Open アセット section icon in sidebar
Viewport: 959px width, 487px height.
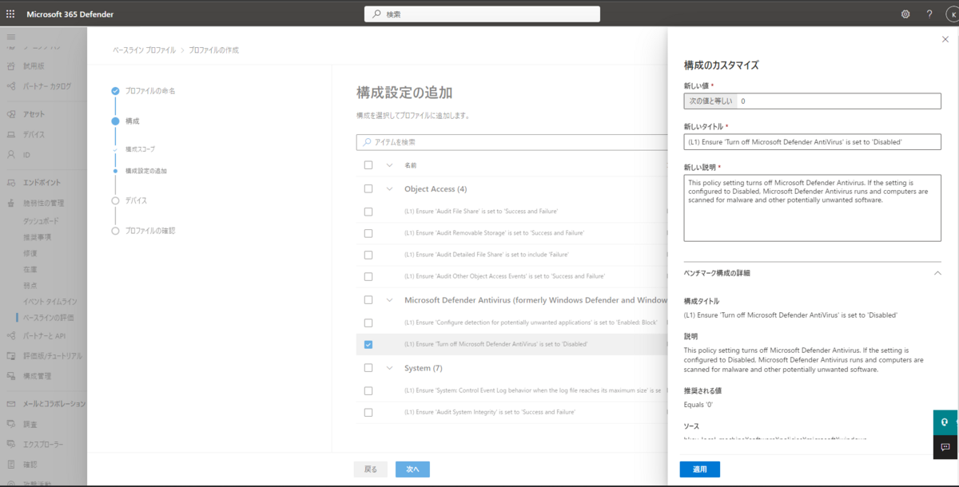[x=11, y=114]
